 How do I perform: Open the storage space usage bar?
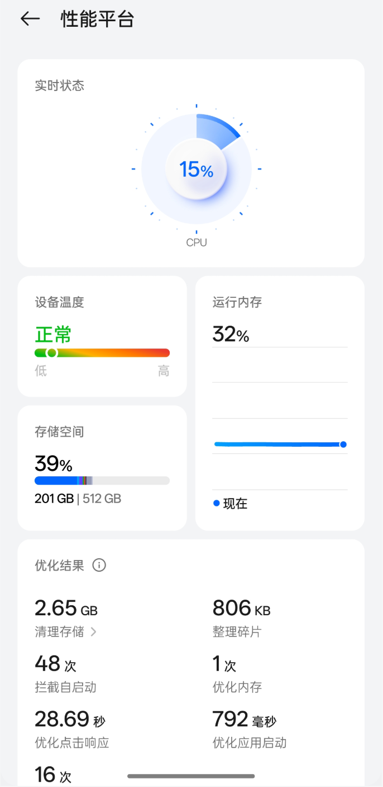point(102,480)
